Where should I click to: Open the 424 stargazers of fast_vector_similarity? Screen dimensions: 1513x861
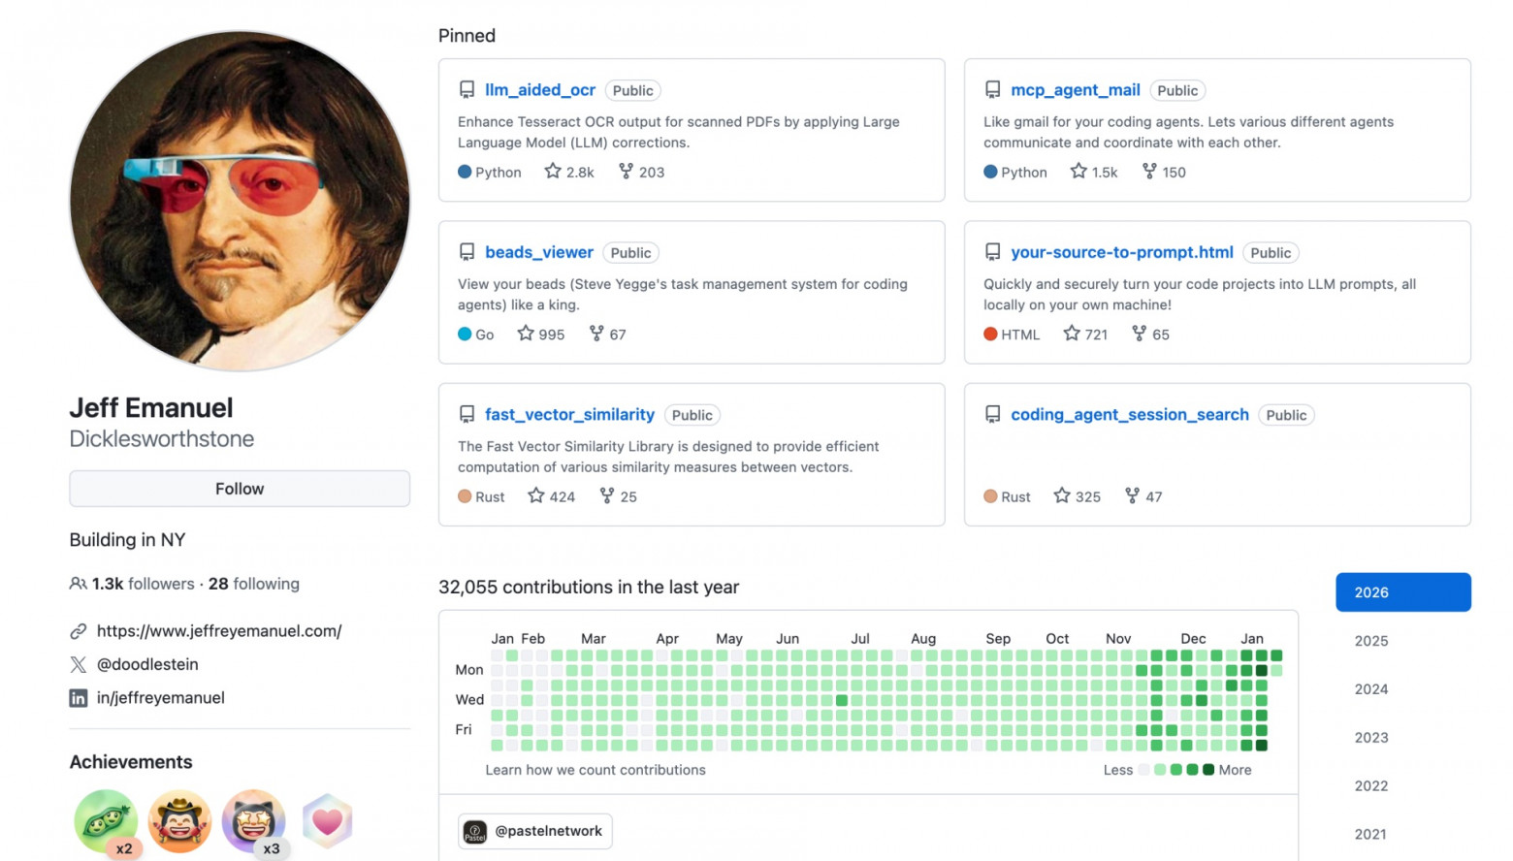coord(552,496)
